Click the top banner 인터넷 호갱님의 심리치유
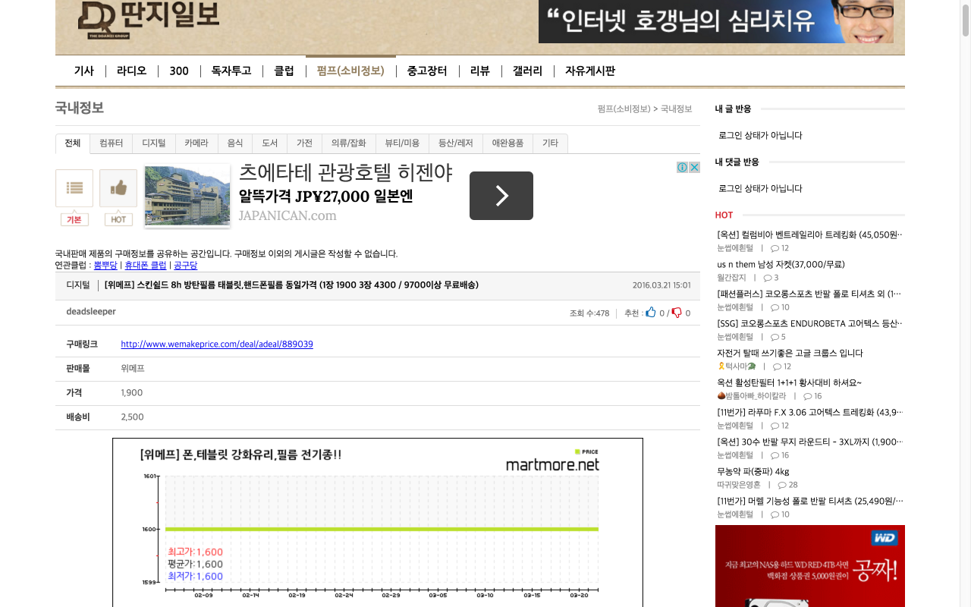The image size is (971, 607). click(x=716, y=21)
